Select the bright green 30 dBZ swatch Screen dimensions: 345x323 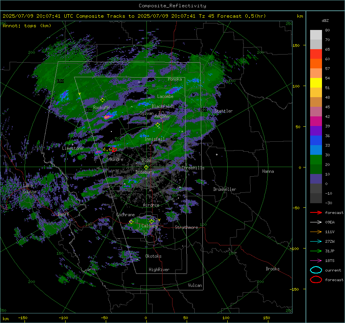[x=316, y=159]
